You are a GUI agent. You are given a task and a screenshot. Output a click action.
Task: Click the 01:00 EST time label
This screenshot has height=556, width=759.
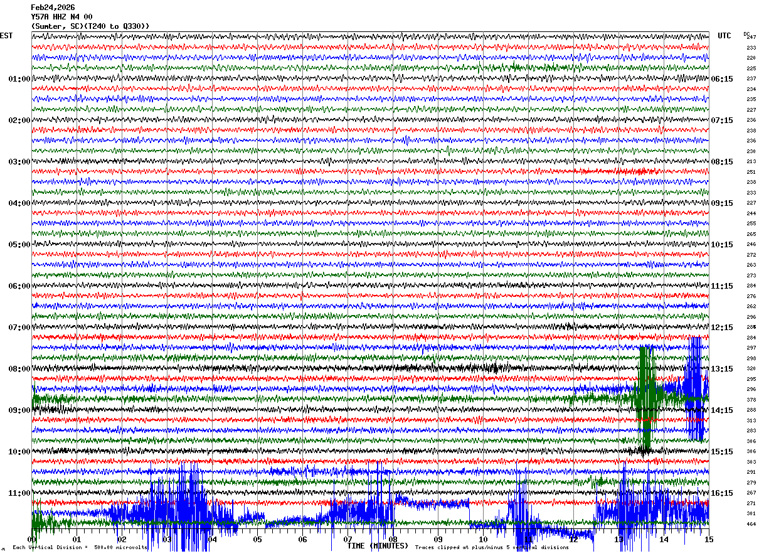(19, 79)
